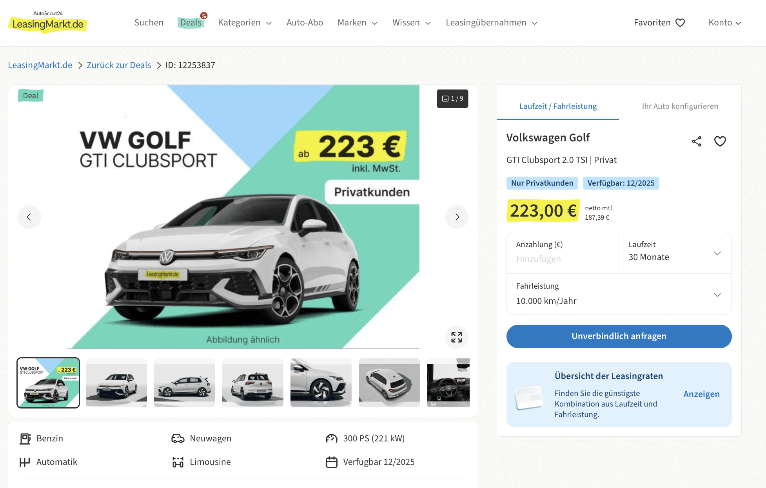Open the Konto account menu

pyautogui.click(x=725, y=23)
